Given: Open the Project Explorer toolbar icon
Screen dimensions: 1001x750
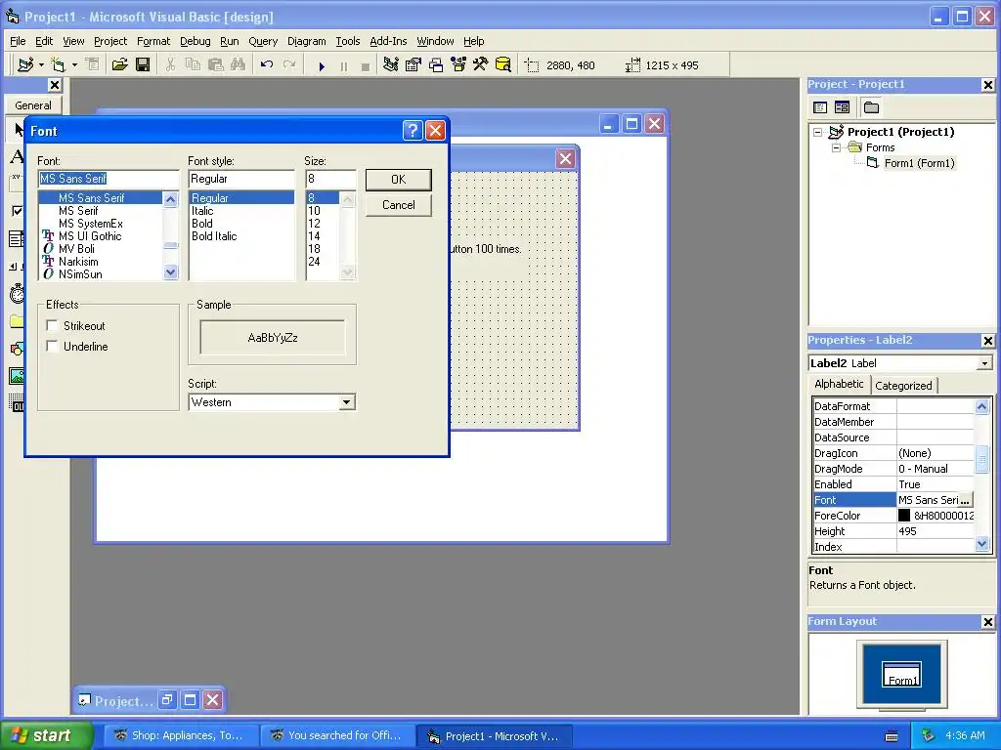Looking at the screenshot, I should (391, 65).
